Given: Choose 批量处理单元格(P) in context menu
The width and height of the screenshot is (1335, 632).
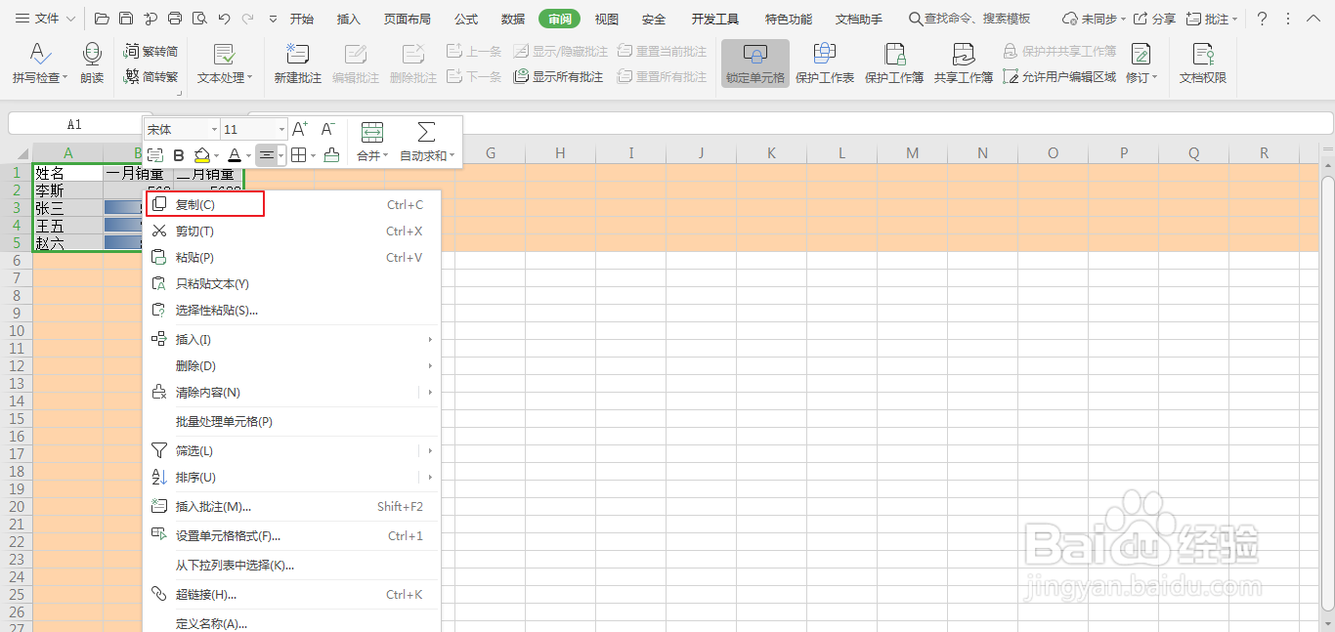Looking at the screenshot, I should coord(291,422).
